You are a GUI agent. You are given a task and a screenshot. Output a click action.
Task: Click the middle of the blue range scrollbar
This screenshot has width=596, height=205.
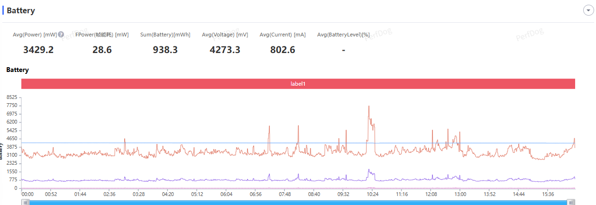[299, 202]
